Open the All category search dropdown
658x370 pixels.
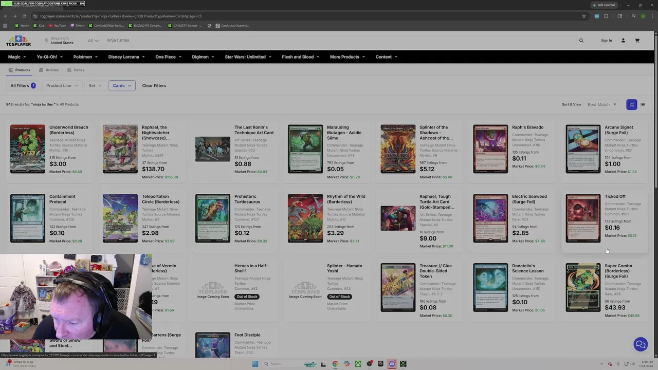93,41
